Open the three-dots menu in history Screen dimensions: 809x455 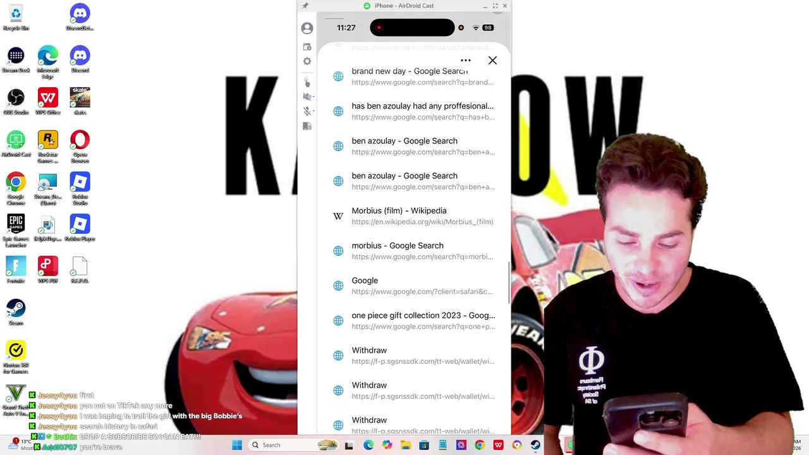[x=466, y=61]
